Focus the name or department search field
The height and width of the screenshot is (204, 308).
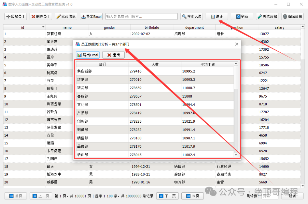[x=141, y=17]
